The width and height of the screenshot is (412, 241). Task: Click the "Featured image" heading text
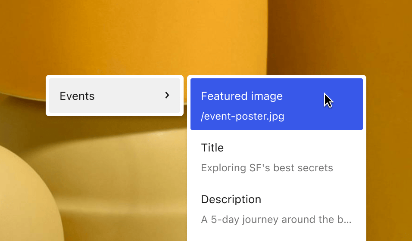pos(242,96)
